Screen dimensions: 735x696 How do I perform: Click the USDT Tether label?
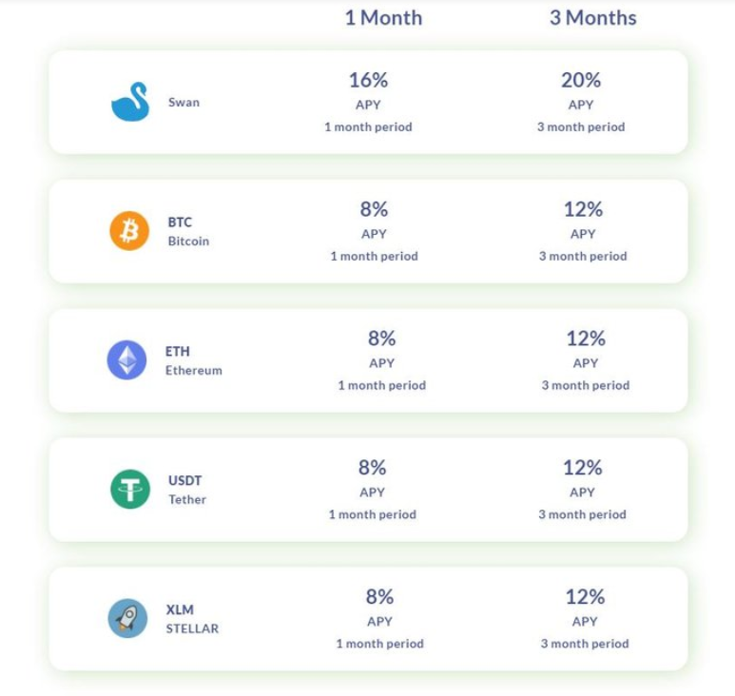186,490
